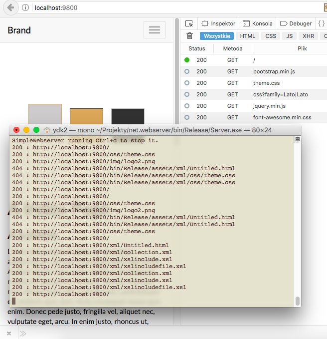Enable the XHR request filter
The height and width of the screenshot is (339, 327).
tap(308, 36)
